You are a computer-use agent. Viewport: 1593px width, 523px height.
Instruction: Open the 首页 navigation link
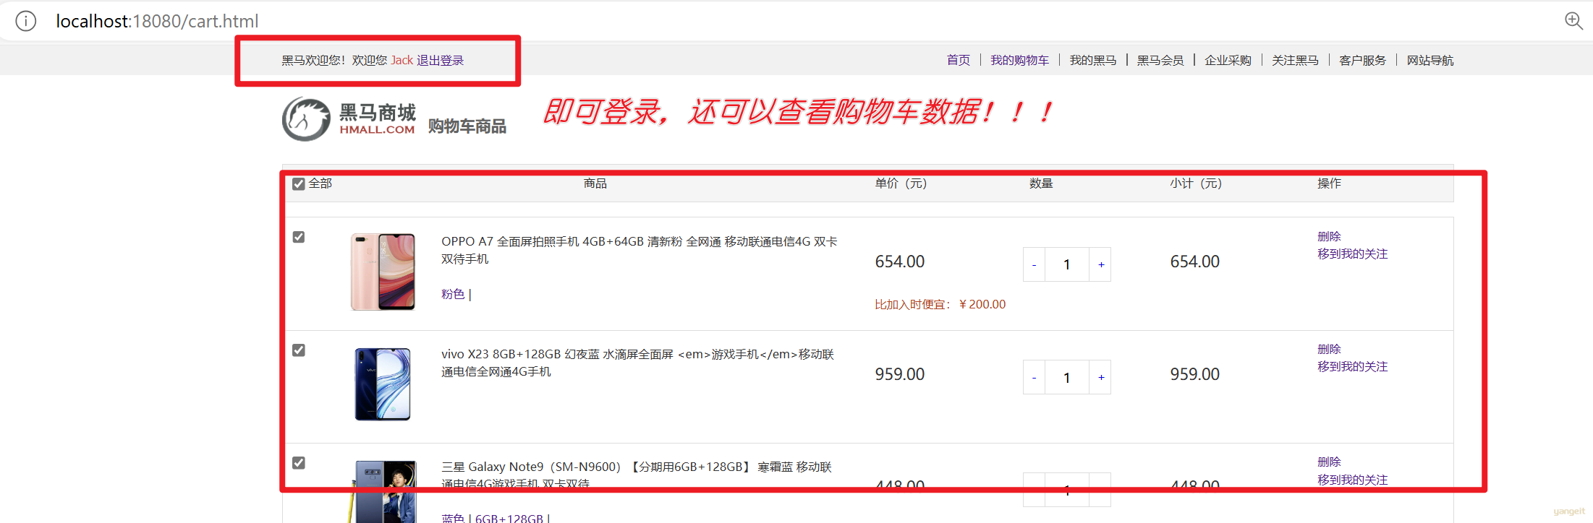pyautogui.click(x=959, y=60)
